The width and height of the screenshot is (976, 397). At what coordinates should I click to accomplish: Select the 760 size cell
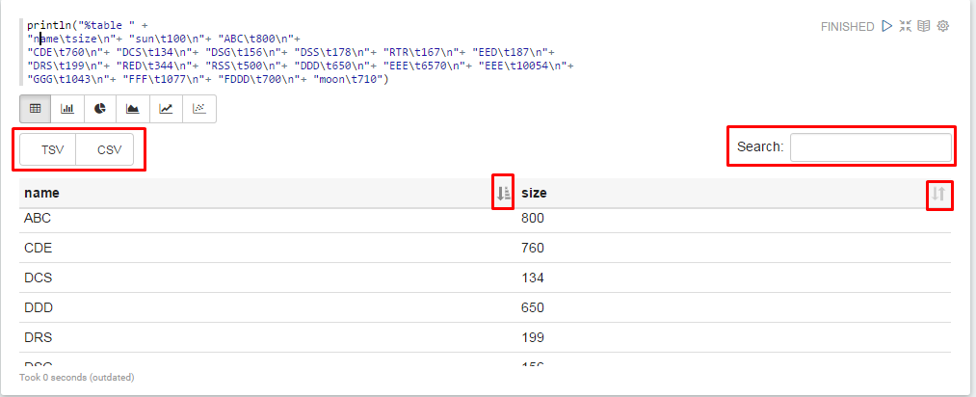(533, 249)
